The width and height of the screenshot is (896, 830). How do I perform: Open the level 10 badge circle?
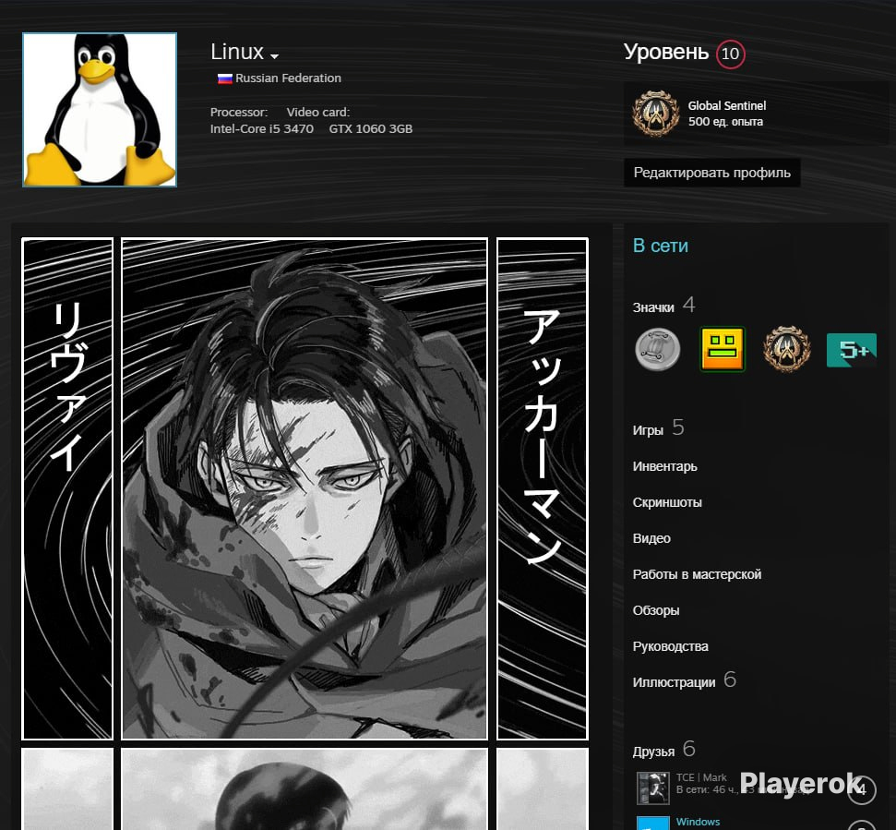730,54
